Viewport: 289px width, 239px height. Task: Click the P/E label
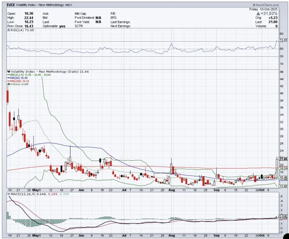113,13
